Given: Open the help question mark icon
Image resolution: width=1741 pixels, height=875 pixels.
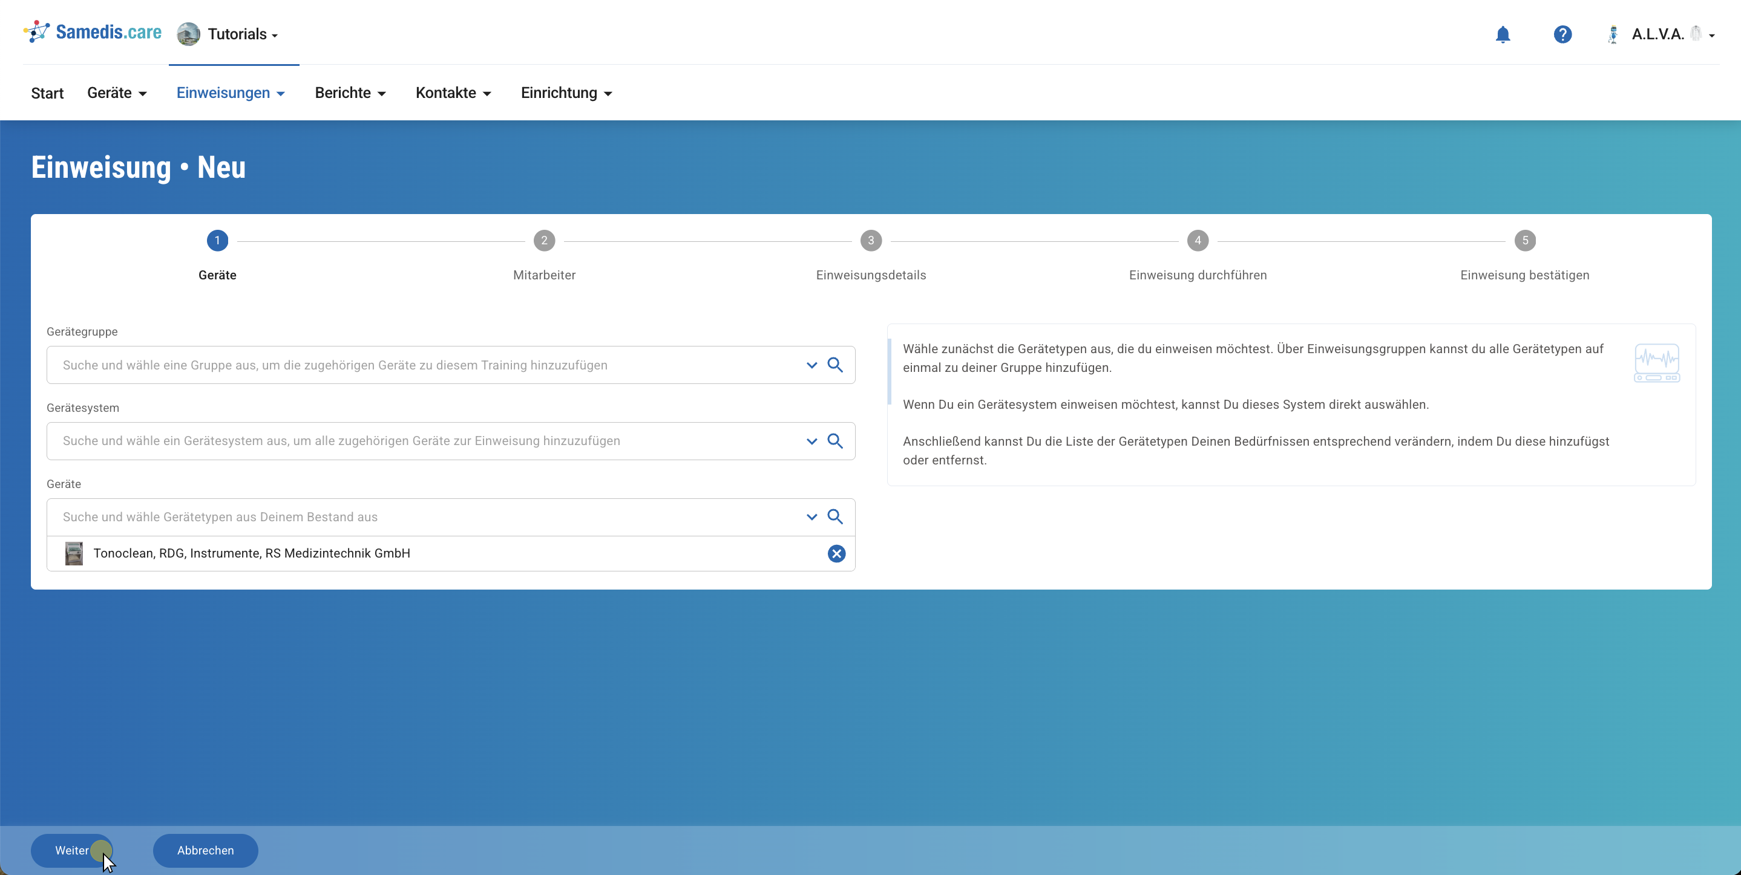Looking at the screenshot, I should 1562,34.
